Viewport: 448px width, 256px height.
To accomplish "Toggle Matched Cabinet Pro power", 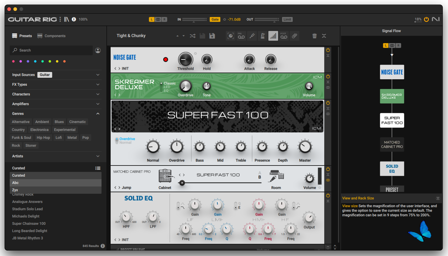I will (x=328, y=169).
